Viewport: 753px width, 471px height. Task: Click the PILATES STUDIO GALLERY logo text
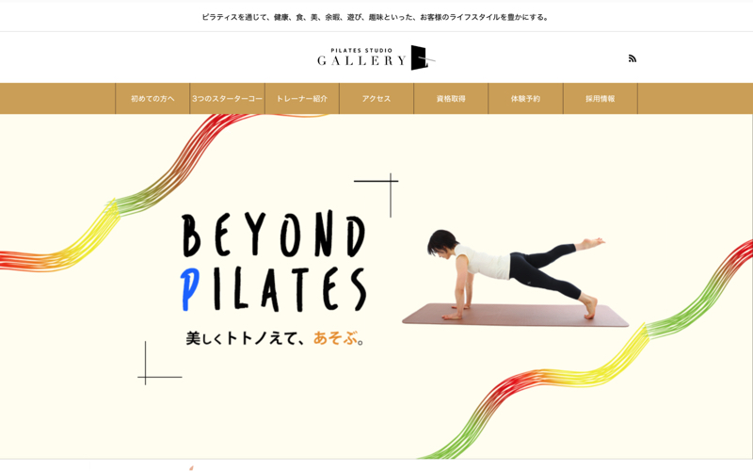point(361,57)
